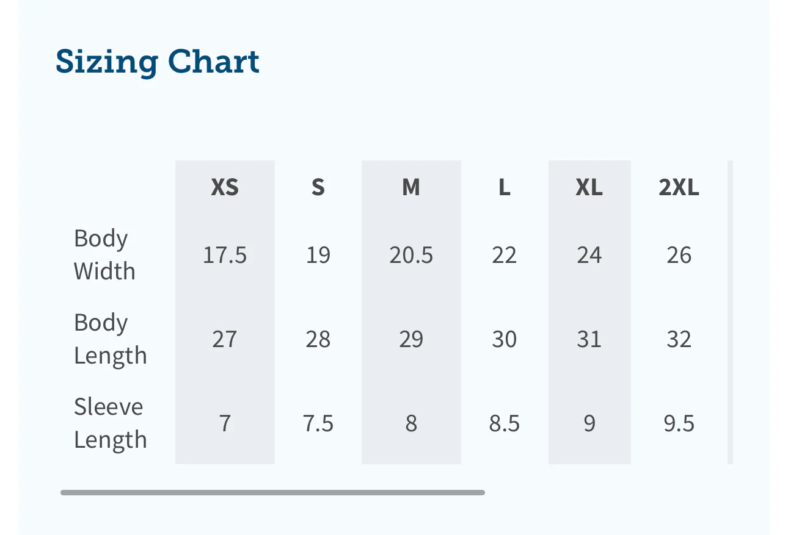Click the Body Width row label
788x535 pixels.
click(104, 254)
